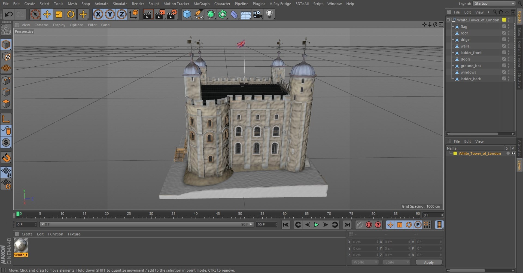The width and height of the screenshot is (523, 273).
Task: Render to Picture Viewer
Action: (x=160, y=14)
